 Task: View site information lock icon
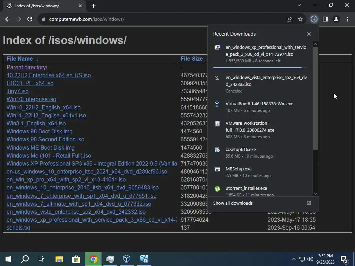click(x=44, y=19)
